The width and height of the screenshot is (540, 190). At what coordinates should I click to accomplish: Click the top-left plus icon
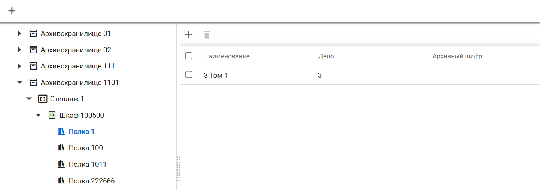(12, 11)
